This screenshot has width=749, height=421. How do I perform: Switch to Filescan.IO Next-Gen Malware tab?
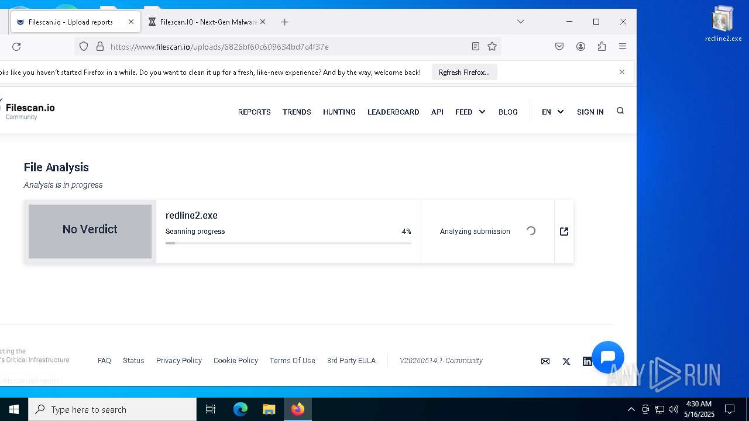coord(207,22)
